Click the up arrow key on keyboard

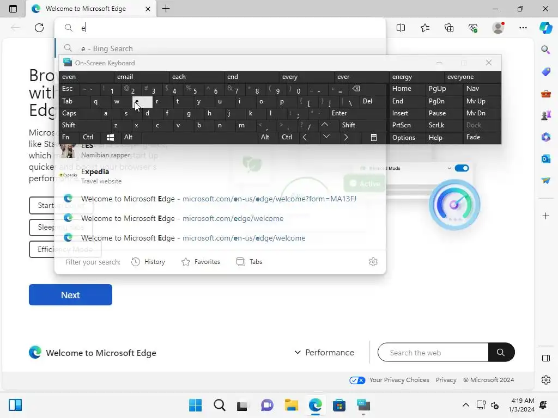[325, 125]
